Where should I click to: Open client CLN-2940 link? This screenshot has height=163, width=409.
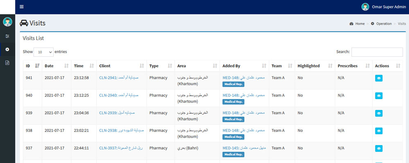119,95
